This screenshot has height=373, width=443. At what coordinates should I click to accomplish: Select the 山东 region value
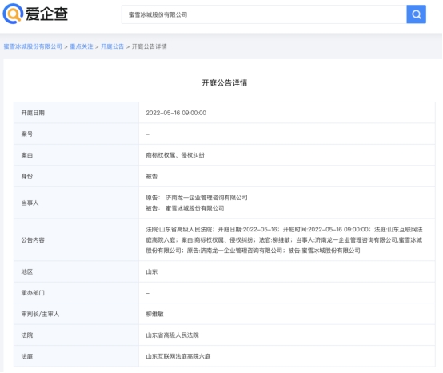152,272
